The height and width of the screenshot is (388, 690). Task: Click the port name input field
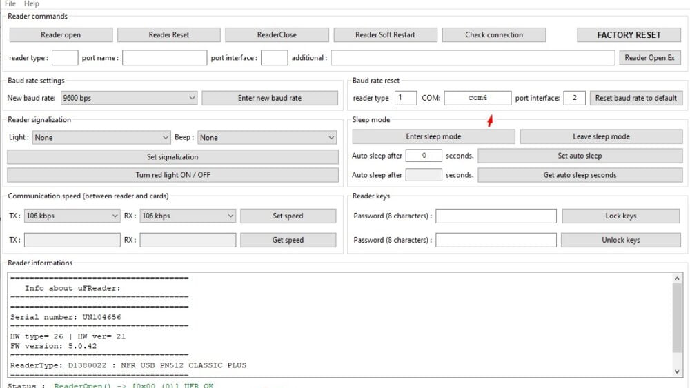click(x=165, y=58)
